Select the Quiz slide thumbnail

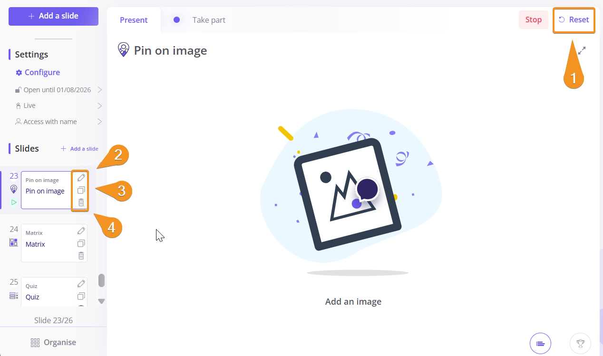point(48,292)
